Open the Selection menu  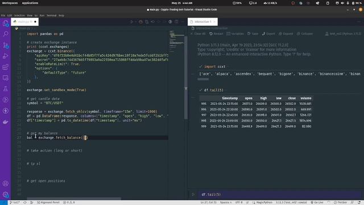(19, 15)
